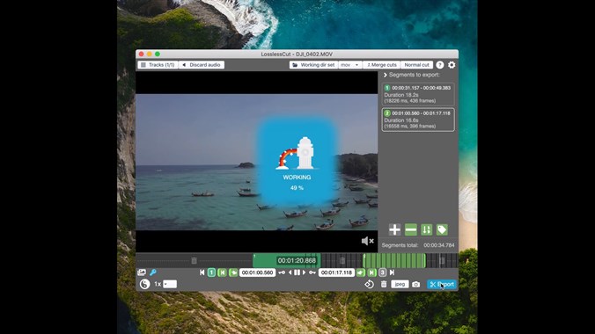Open the Tracks (1/1) panel
Image resolution: width=595 pixels, height=334 pixels.
(x=158, y=65)
